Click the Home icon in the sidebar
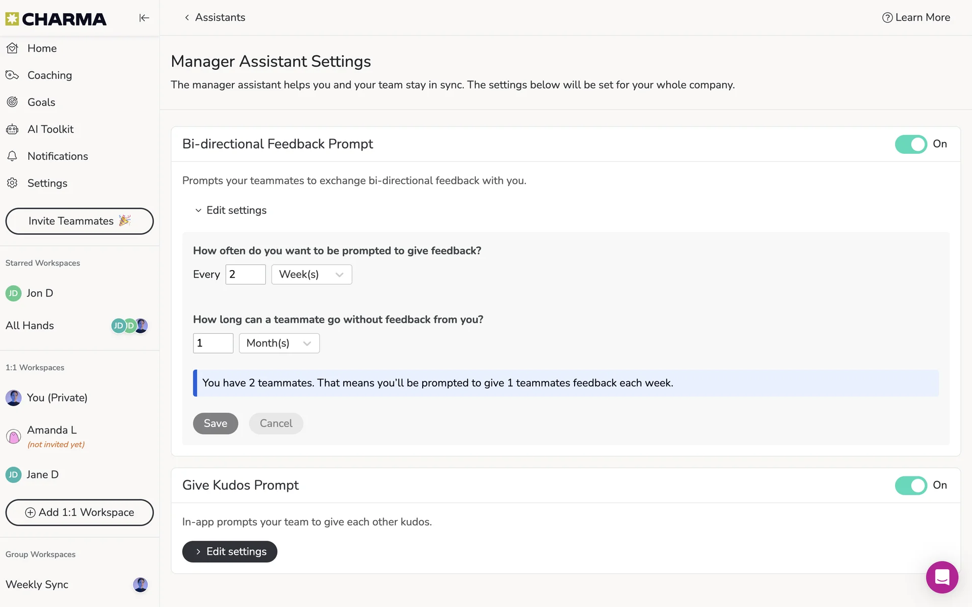 point(13,49)
